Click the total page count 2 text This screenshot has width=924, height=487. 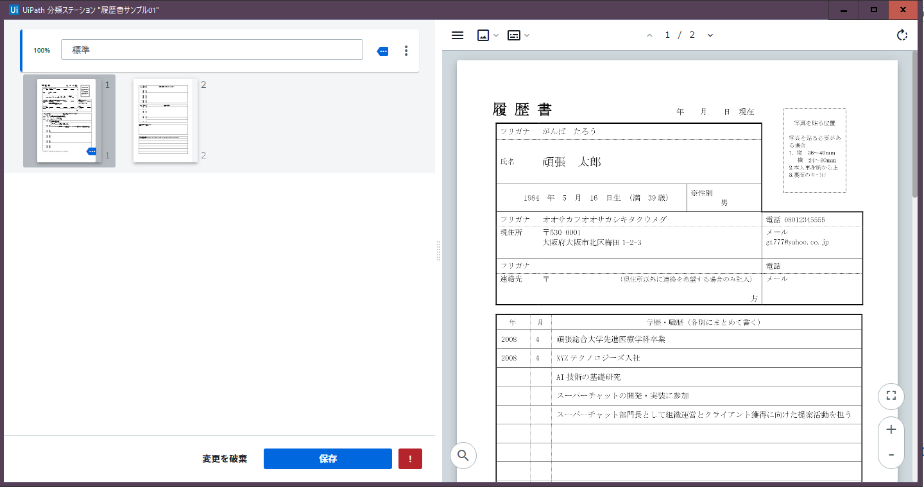(x=692, y=35)
